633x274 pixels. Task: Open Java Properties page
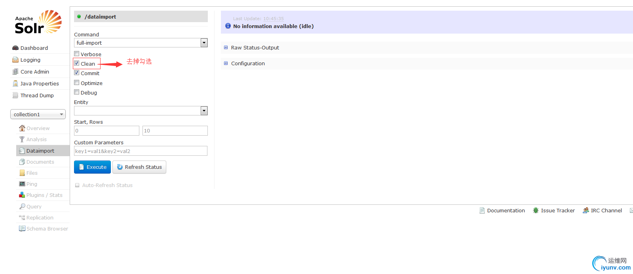tap(40, 83)
